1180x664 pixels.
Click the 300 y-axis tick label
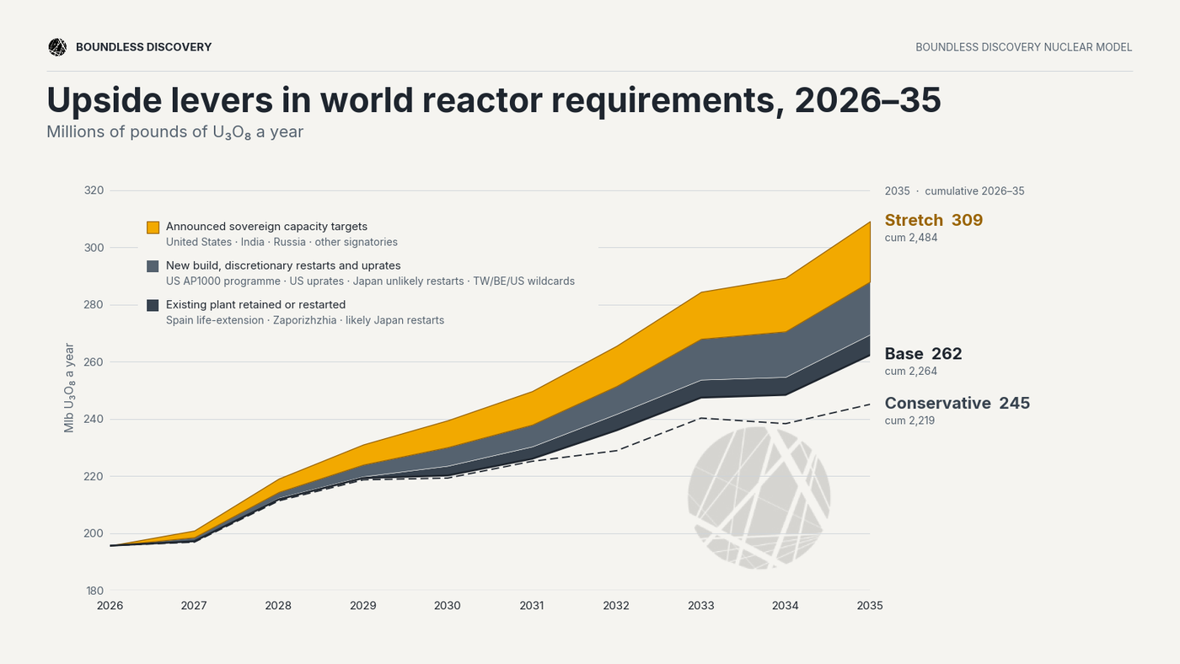pyautogui.click(x=94, y=248)
